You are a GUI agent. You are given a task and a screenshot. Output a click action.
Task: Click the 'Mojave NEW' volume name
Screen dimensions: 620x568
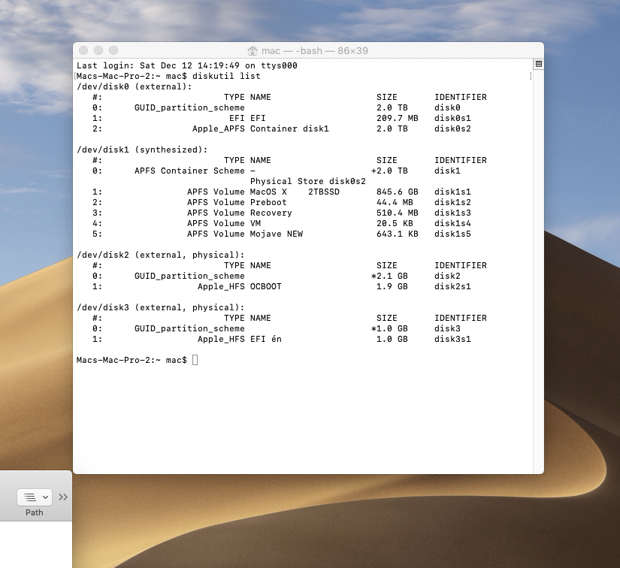(x=277, y=234)
